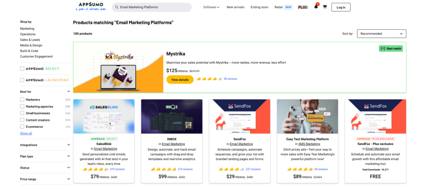The width and height of the screenshot is (426, 189).
Task: Expand the Plan type filter
Action: [x=45, y=157]
